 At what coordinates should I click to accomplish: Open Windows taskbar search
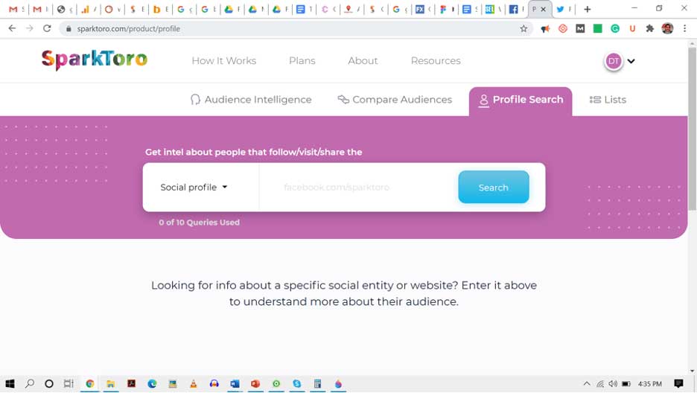tap(30, 383)
